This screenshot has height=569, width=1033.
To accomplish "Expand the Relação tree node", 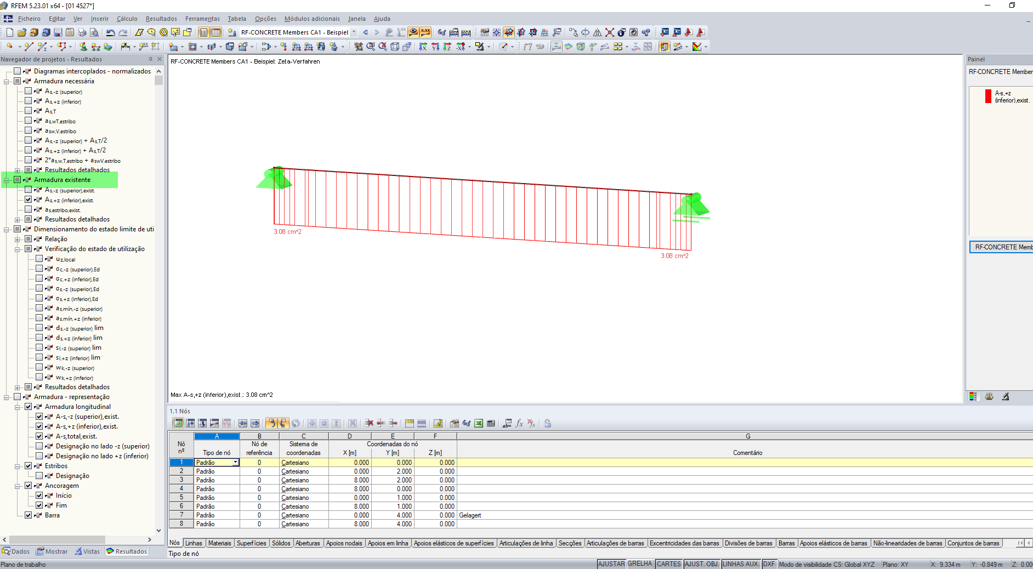I will click(x=18, y=239).
